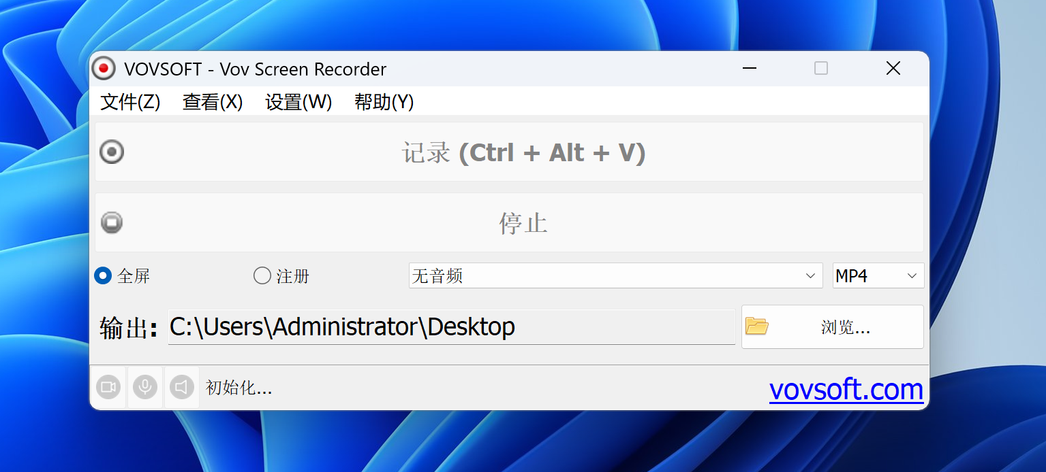The image size is (1046, 472).
Task: Click the yellow folder icon beside 浏览
Action: point(756,326)
